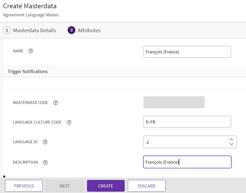Click into the Language Culture Code field
The width and height of the screenshot is (246, 193).
187,122
